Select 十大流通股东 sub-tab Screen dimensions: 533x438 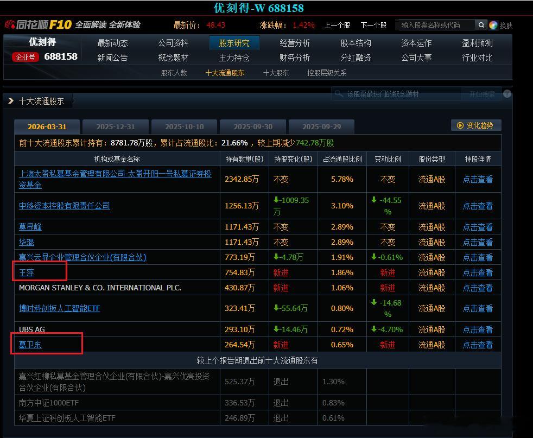[x=225, y=73]
